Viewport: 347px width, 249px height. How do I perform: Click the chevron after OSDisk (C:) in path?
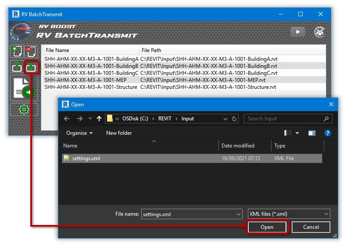pyautogui.click(x=153, y=119)
